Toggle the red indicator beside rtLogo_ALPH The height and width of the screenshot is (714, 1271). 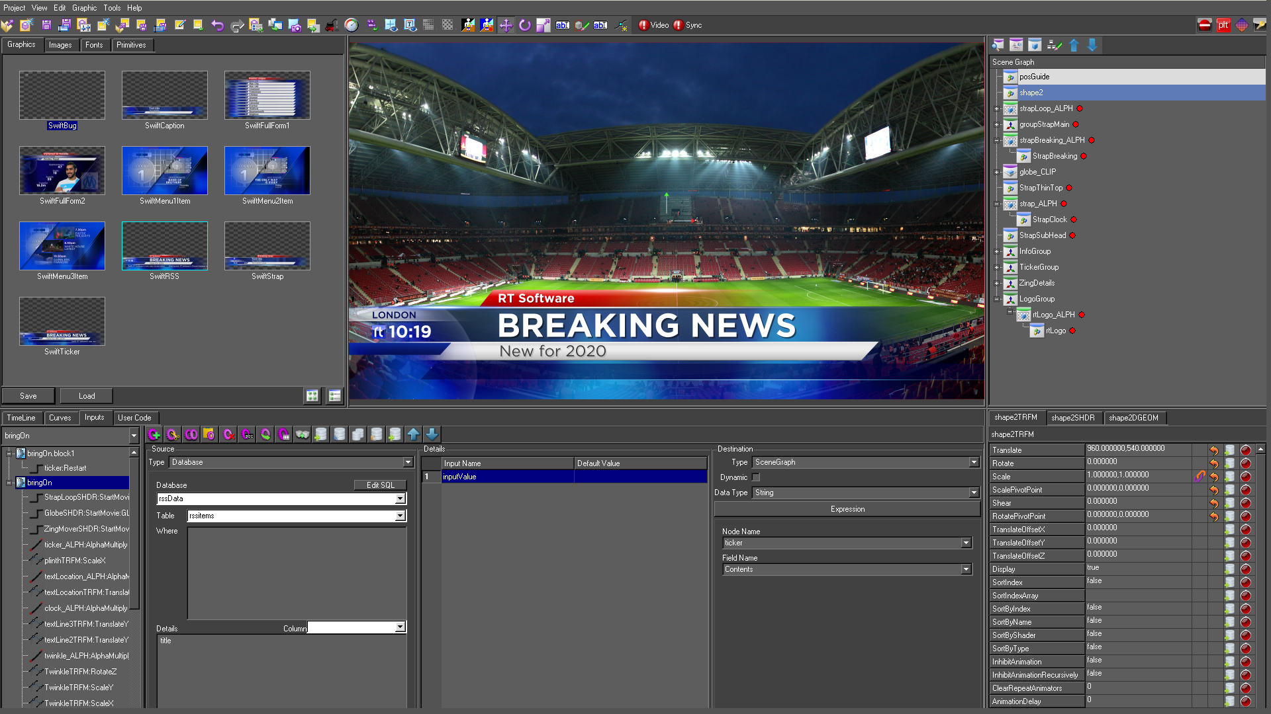tap(1083, 315)
